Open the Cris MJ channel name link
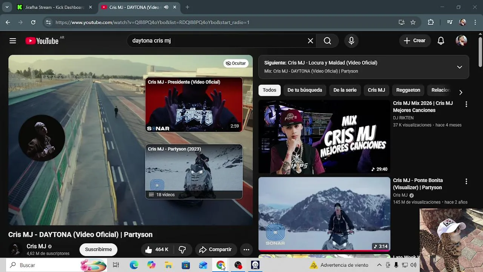The height and width of the screenshot is (272, 483). pyautogui.click(x=36, y=246)
